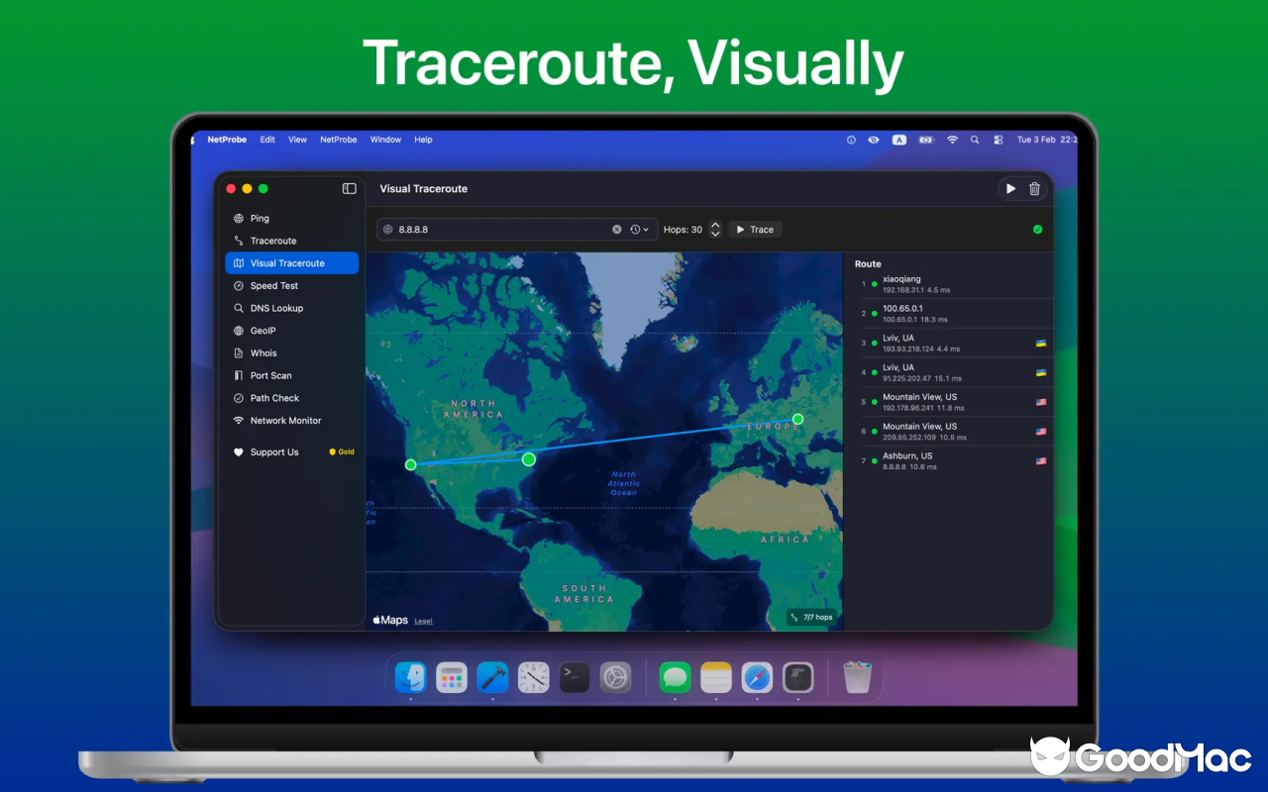
Task: Open the Help menu
Action: [x=423, y=140]
